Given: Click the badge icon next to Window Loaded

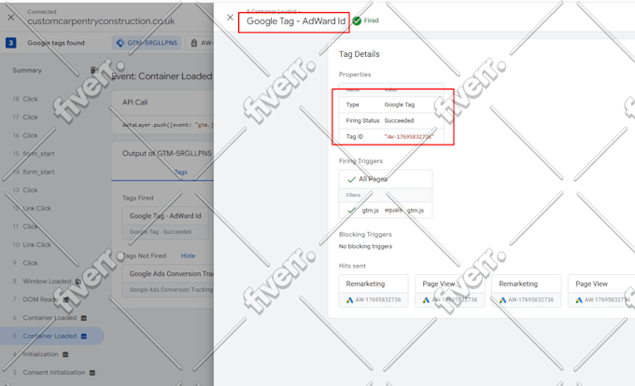Looking at the screenshot, I should click(x=78, y=282).
